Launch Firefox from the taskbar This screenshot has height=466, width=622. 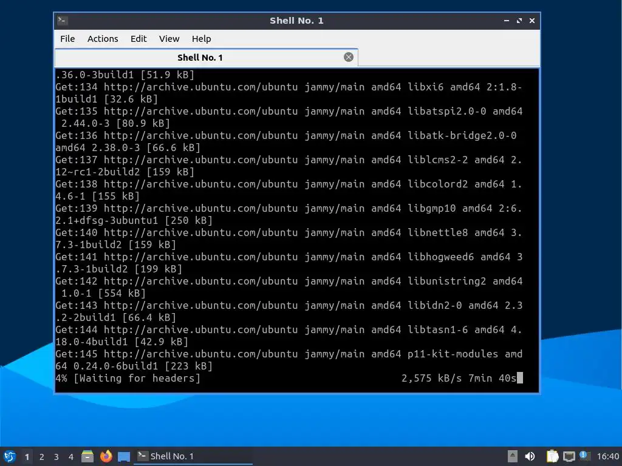[x=106, y=456]
